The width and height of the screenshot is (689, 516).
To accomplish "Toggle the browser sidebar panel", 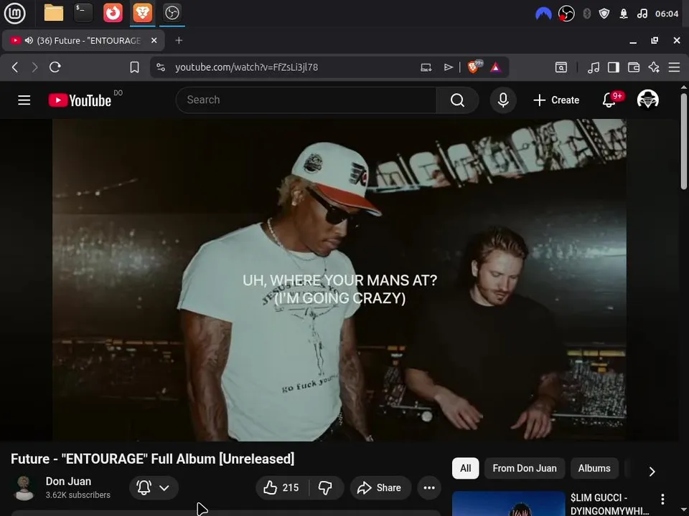I will tap(614, 67).
